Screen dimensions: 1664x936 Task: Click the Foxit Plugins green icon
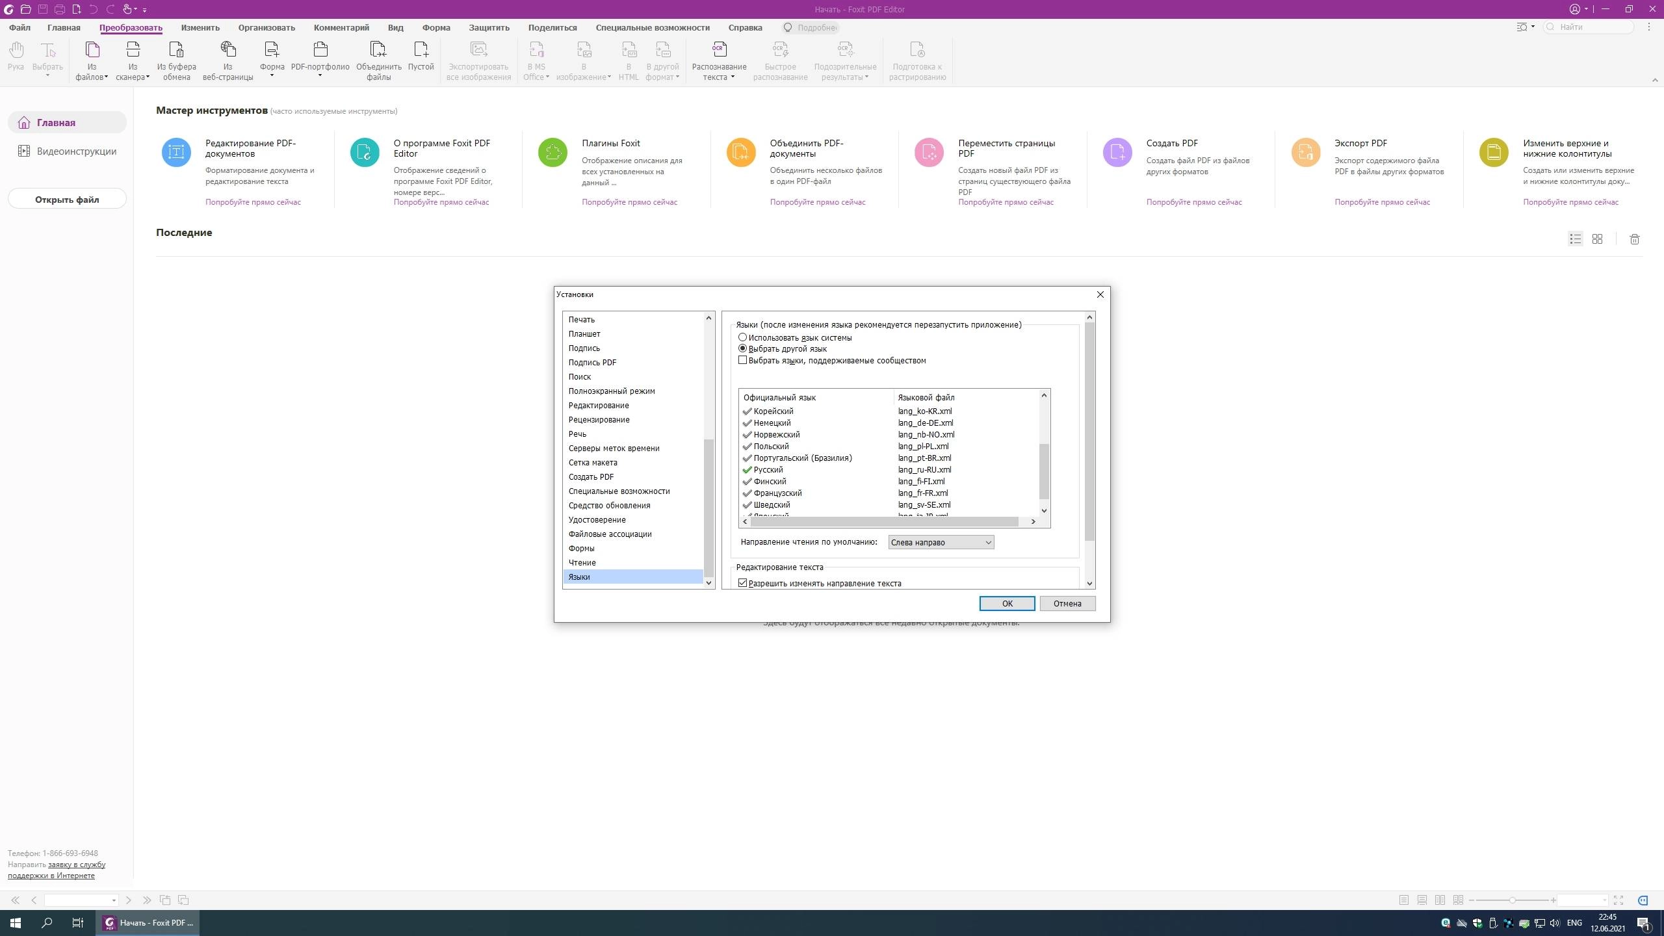tap(553, 152)
